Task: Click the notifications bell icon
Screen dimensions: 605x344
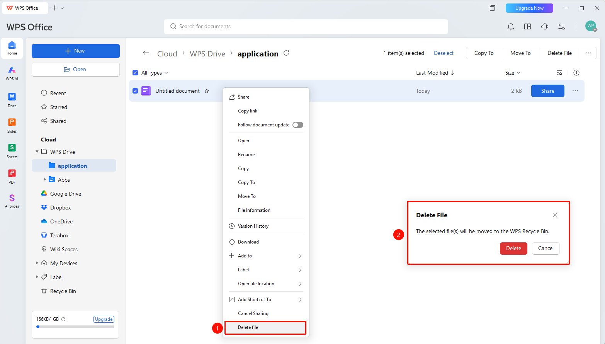Action: tap(511, 26)
